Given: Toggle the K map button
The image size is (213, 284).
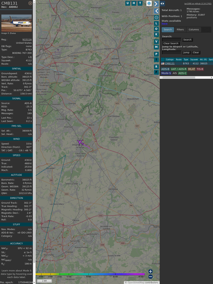Looking at the screenshot, I should tap(156, 34).
